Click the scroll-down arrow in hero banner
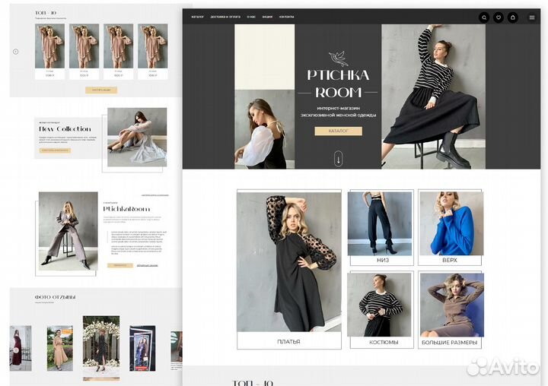Viewport: 548px width, 386px height. (338, 159)
